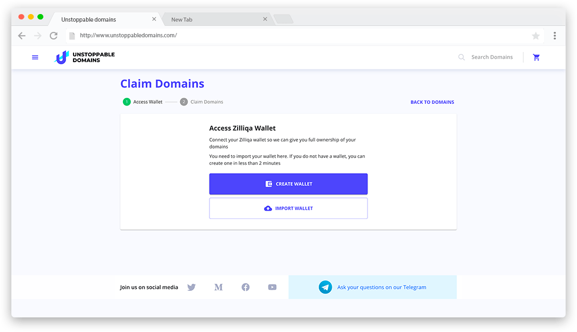This screenshot has height=332, width=577.
Task: Close the Unstoppable domains tab
Action: pyautogui.click(x=154, y=19)
